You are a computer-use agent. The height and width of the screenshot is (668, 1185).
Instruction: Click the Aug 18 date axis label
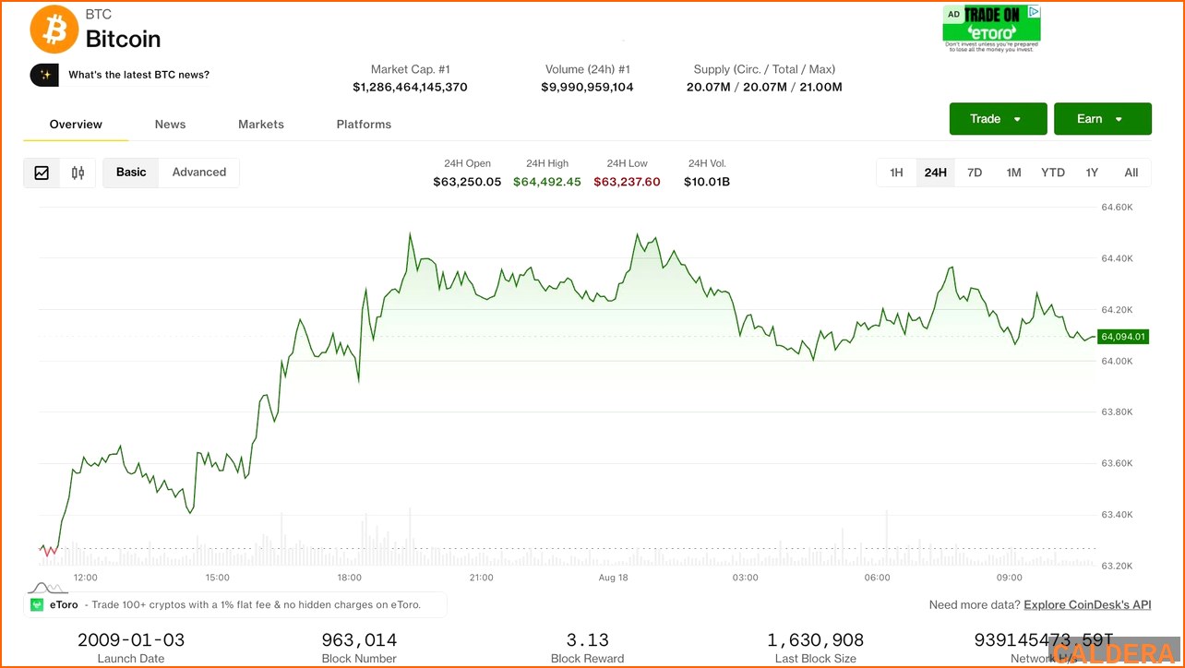[613, 578]
